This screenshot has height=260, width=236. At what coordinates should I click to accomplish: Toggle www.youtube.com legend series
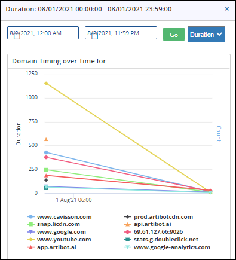pos(59,240)
